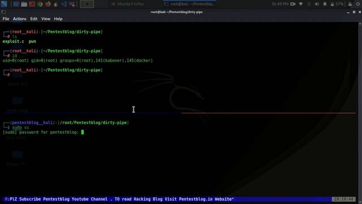Screen dimensions: 362x204
Task: Click the terminal window icon in title bar
Action: [x=3, y=12]
